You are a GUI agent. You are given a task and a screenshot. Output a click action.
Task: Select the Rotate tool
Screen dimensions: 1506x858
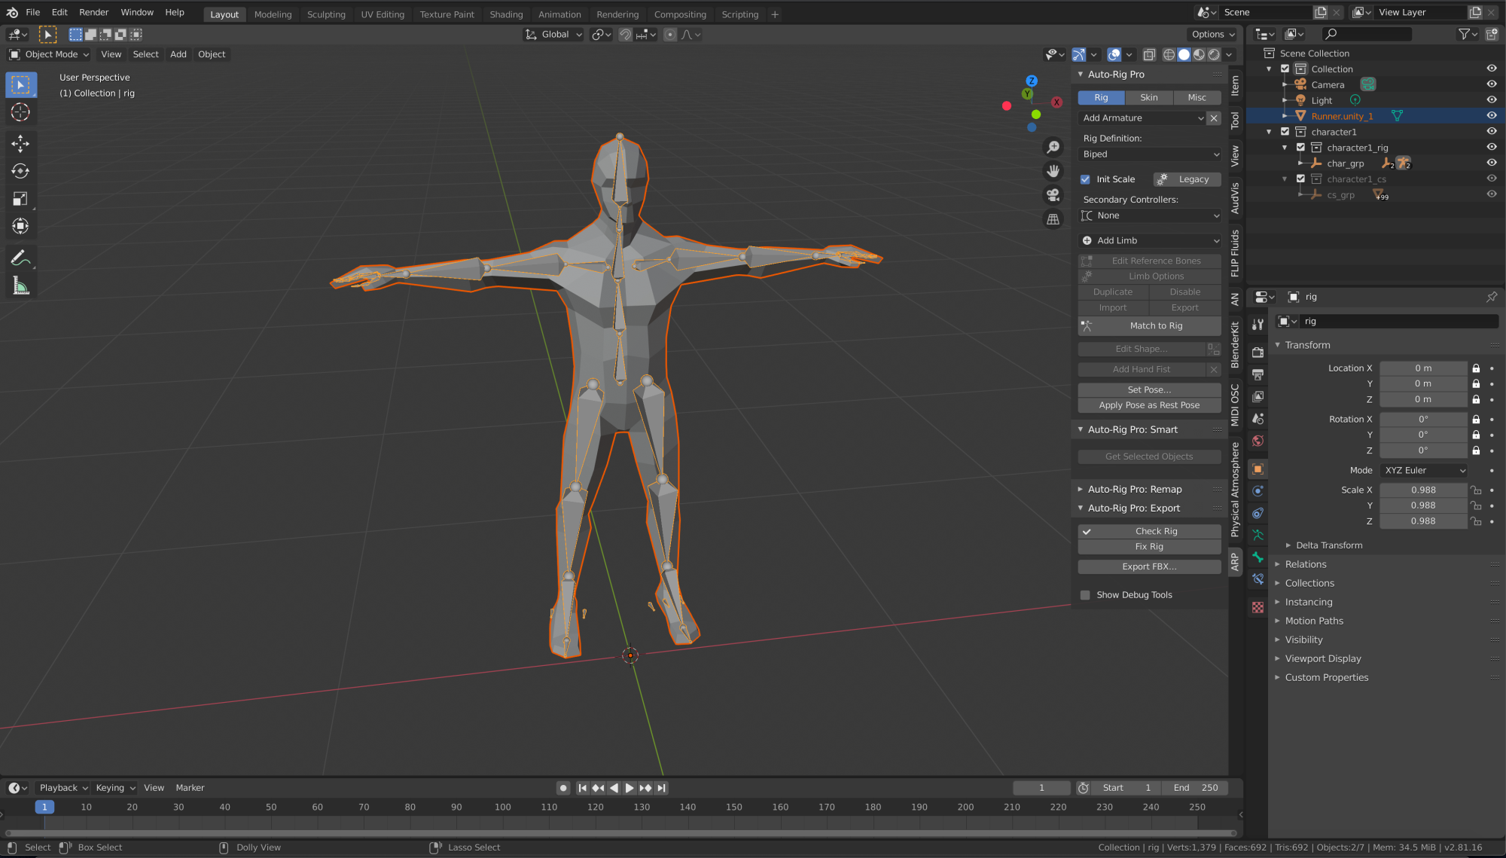[20, 171]
